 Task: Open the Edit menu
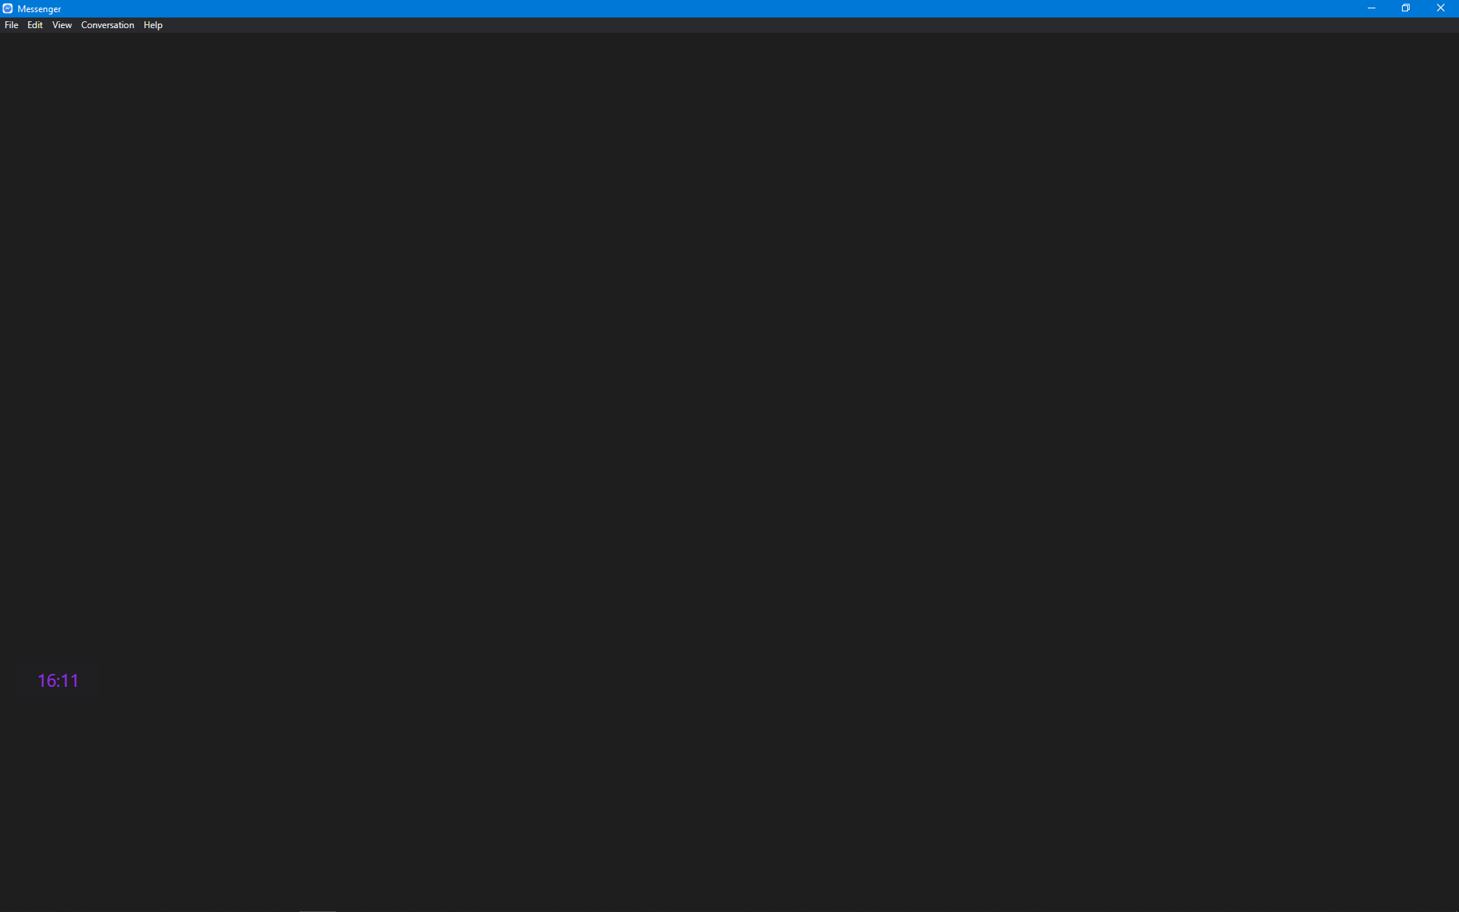[x=35, y=25]
